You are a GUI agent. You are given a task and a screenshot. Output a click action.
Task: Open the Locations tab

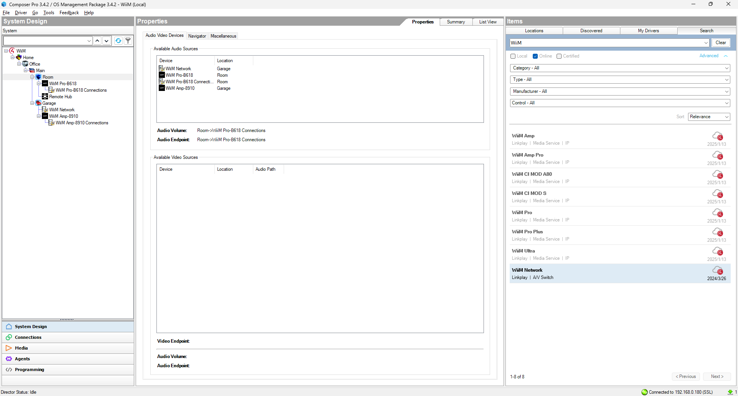[534, 31]
